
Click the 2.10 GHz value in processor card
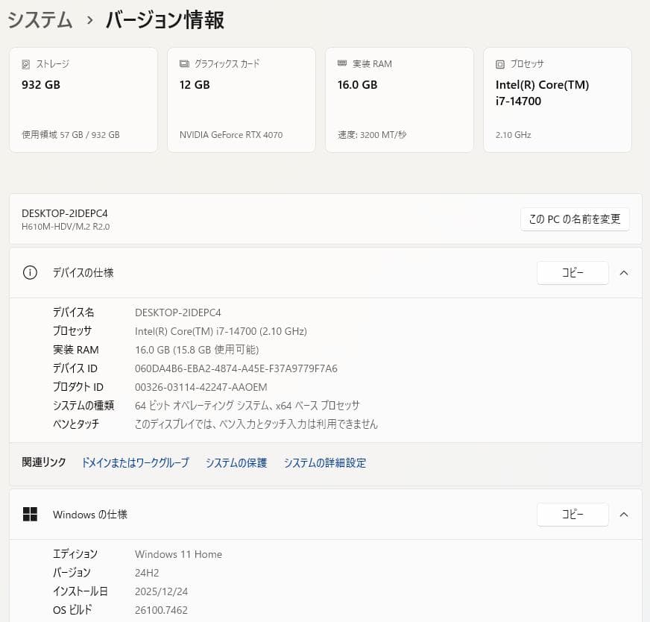513,135
